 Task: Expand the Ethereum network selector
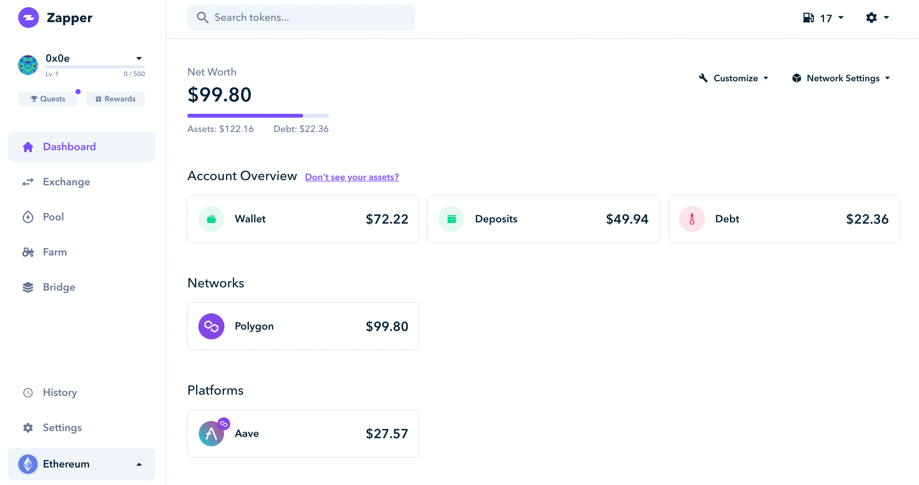(x=82, y=464)
